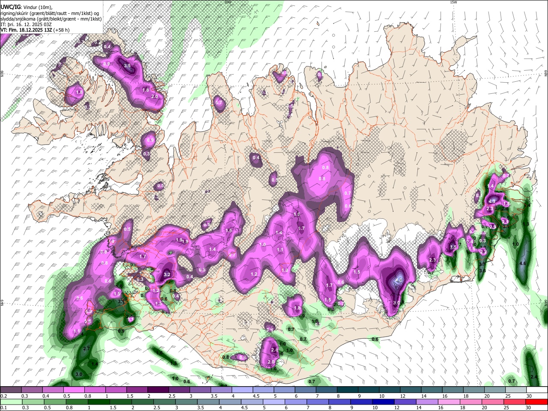The height and width of the screenshot is (411, 548).
Task: Click the snow legend swatch between 0.5 and 0.8
Action: point(74,390)
